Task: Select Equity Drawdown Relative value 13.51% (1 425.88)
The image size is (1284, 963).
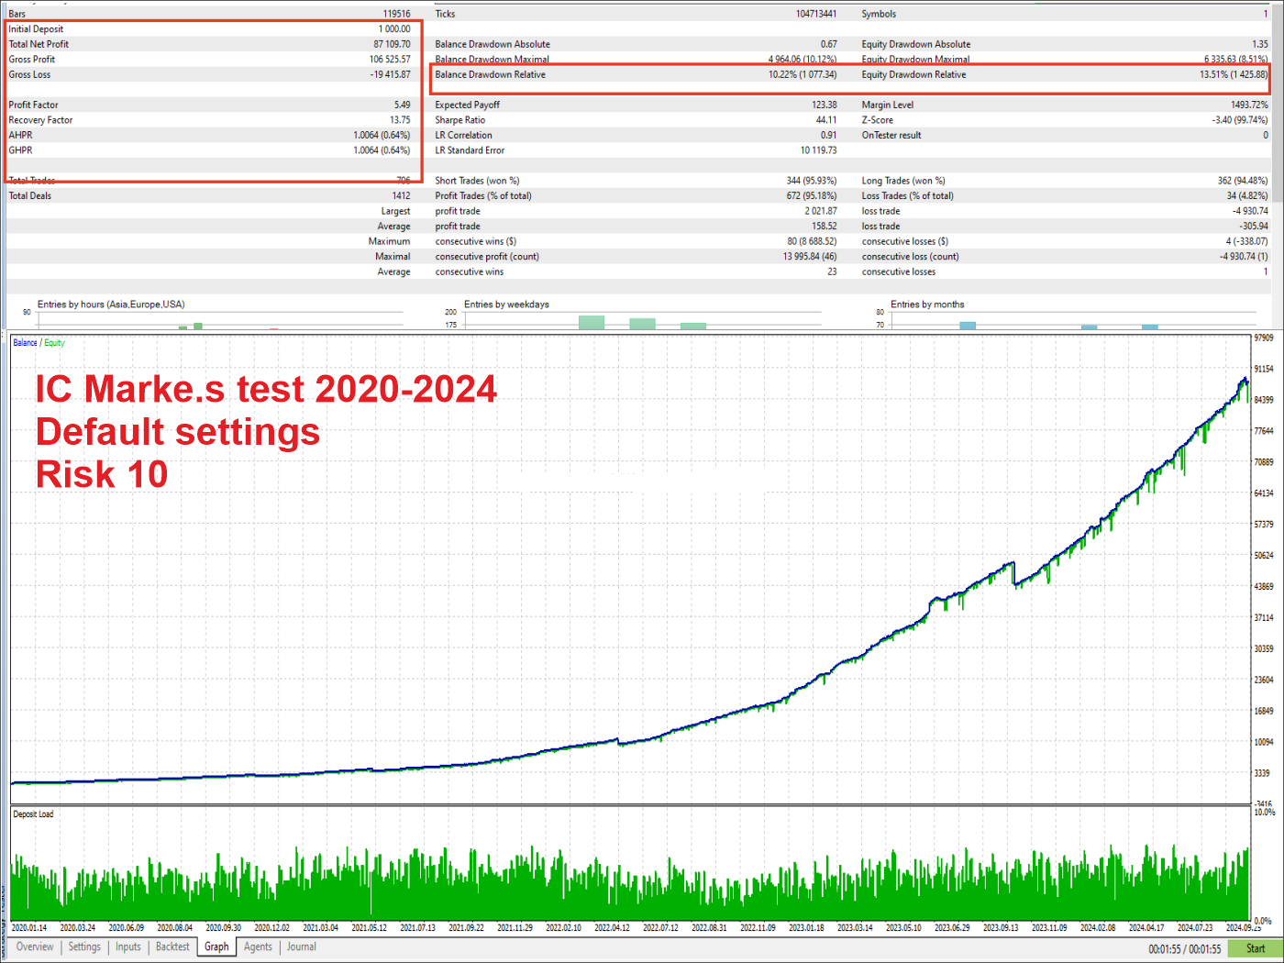Action: (x=1234, y=74)
